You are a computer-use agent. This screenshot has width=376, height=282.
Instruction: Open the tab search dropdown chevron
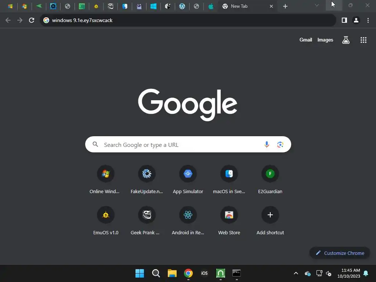(x=317, y=5)
